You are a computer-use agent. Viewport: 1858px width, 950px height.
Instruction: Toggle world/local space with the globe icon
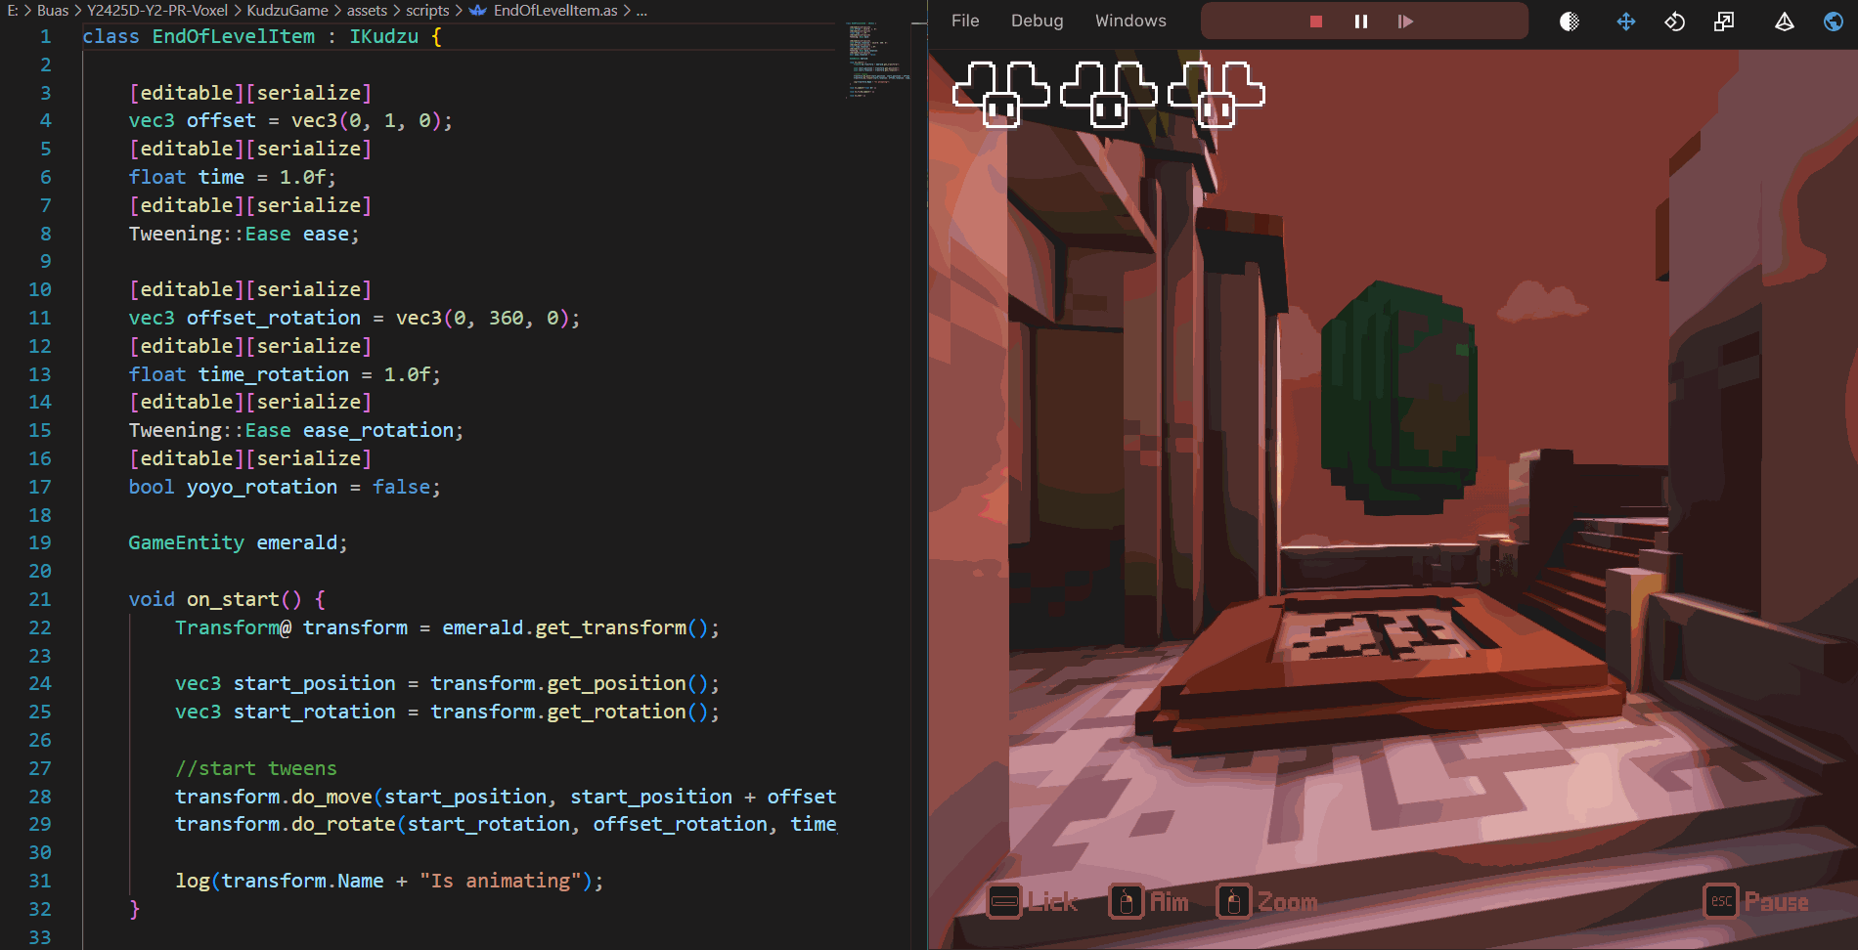pyautogui.click(x=1831, y=21)
